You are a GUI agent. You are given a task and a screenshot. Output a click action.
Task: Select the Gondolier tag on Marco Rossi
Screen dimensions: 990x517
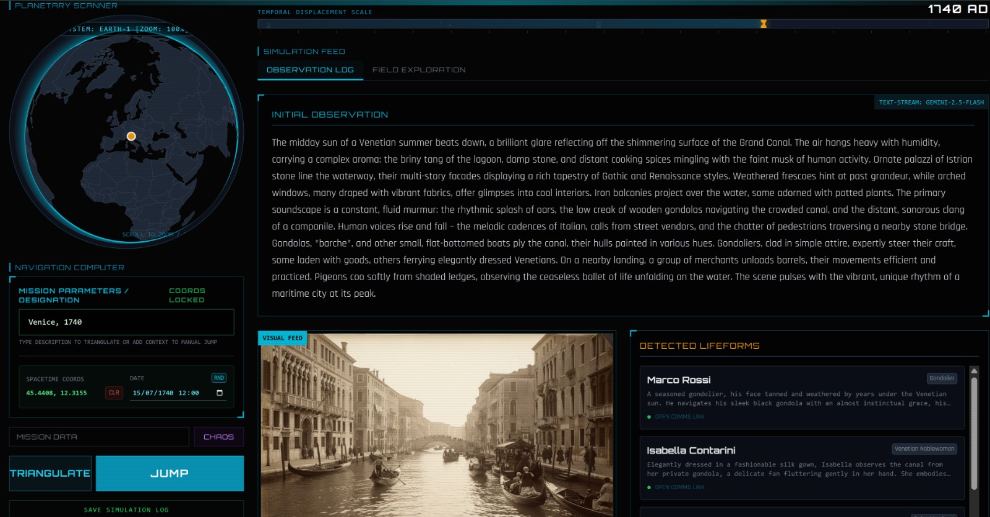[941, 378]
